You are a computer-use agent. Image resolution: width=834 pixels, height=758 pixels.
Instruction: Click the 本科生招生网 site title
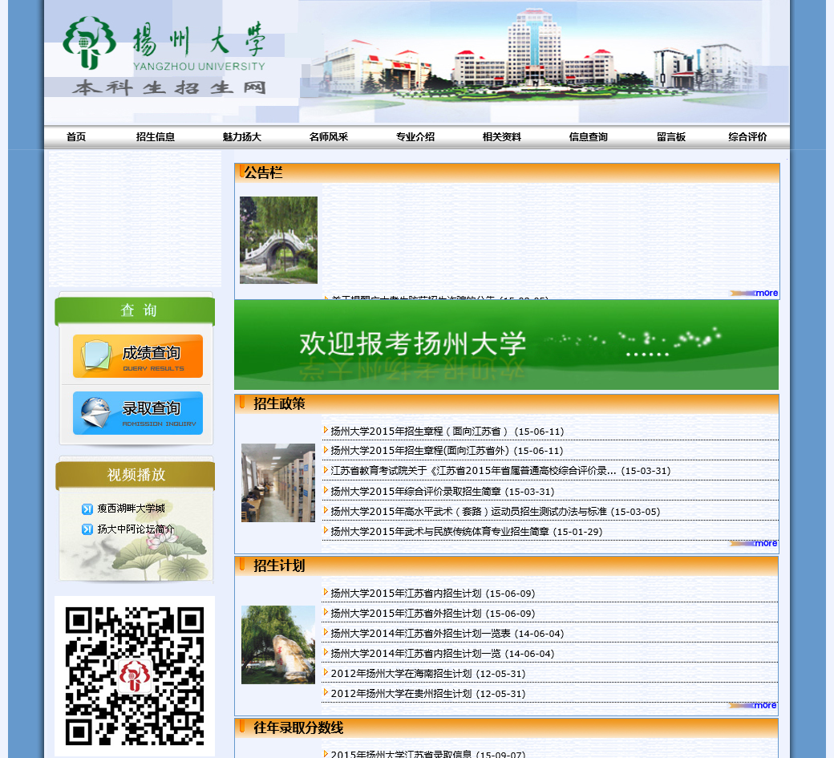pyautogui.click(x=169, y=87)
